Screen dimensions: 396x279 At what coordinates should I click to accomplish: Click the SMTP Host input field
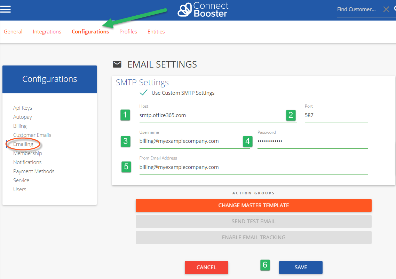(x=218, y=116)
